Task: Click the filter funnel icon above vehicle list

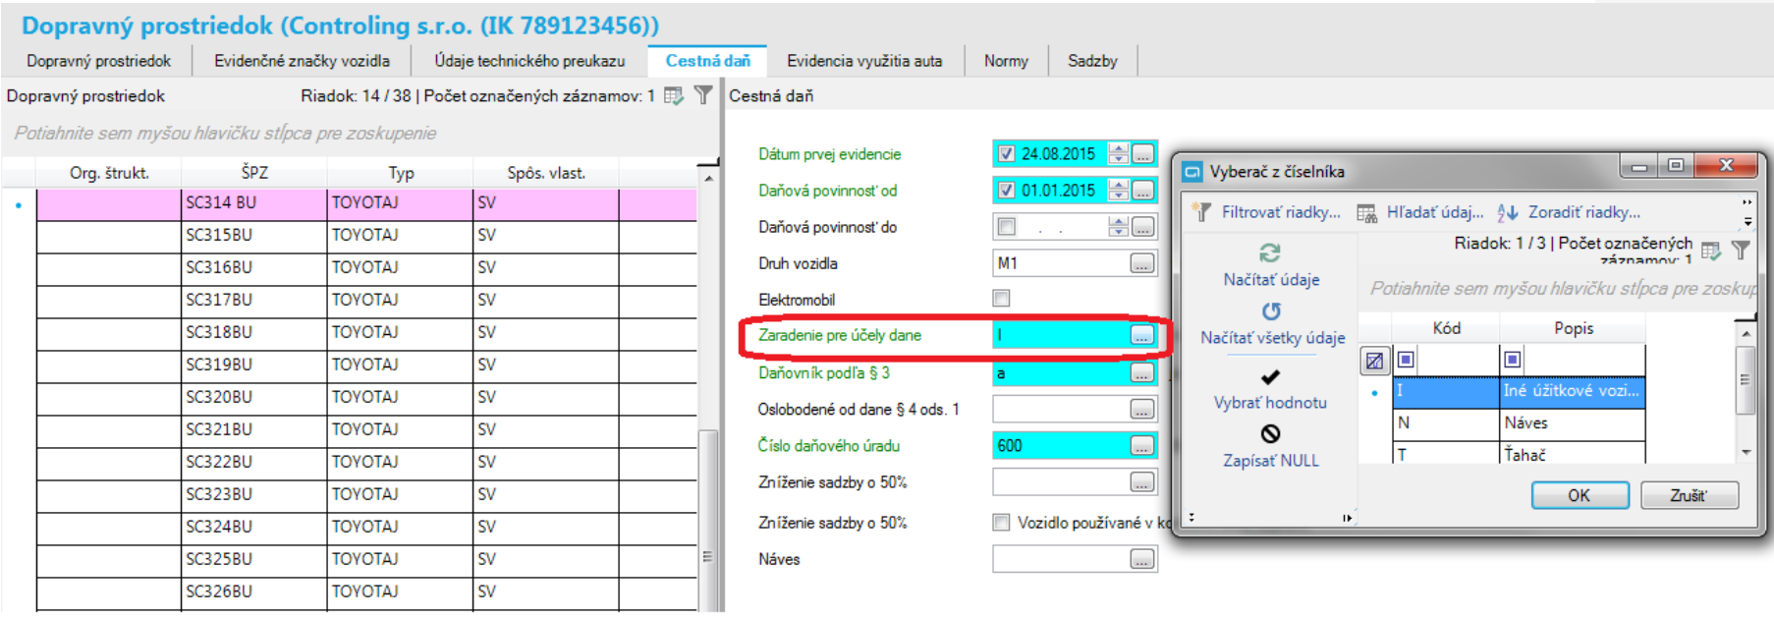Action: [703, 95]
